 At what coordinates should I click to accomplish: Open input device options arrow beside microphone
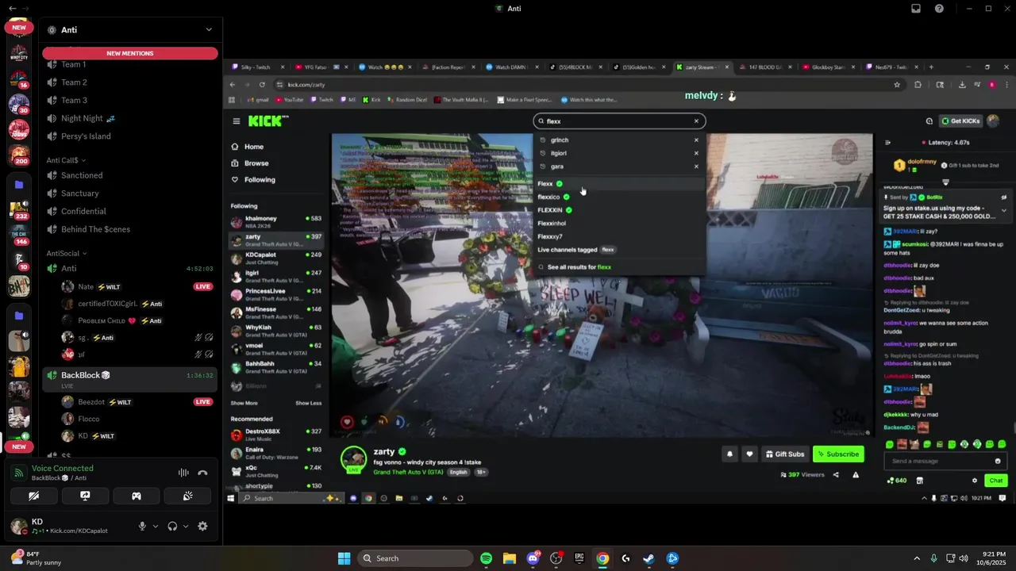155,526
